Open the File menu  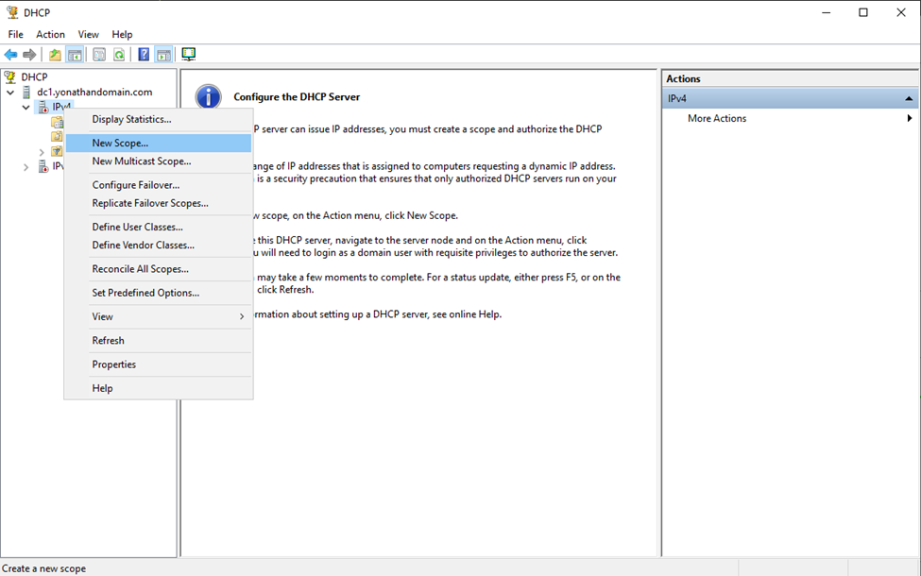click(x=16, y=34)
